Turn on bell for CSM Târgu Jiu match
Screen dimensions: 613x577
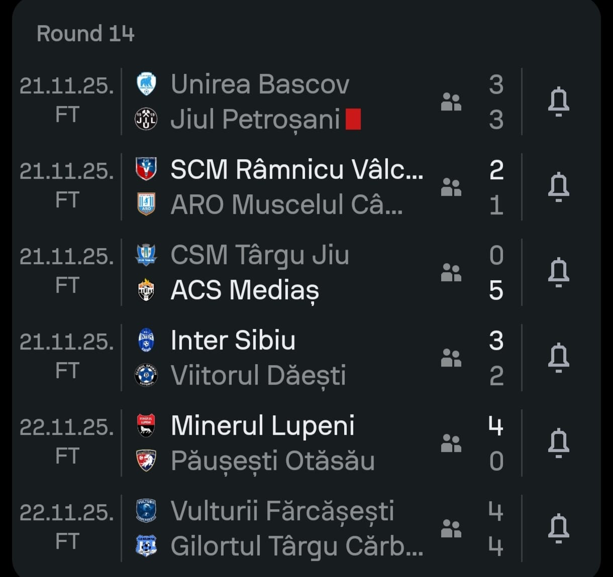pos(558,272)
